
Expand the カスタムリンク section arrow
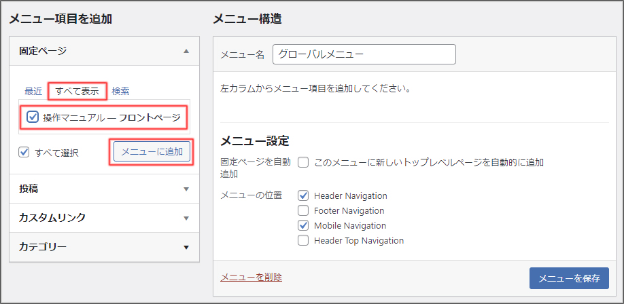click(x=186, y=218)
